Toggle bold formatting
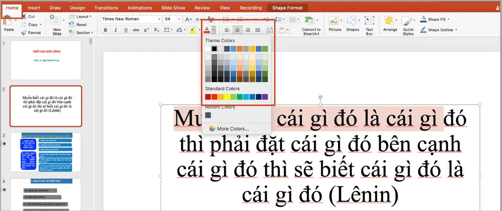 tap(105, 30)
